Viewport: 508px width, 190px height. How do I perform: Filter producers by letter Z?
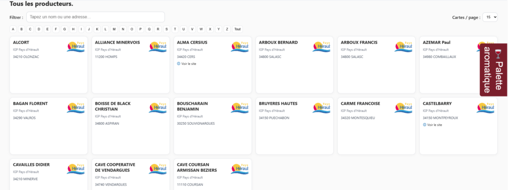227,29
